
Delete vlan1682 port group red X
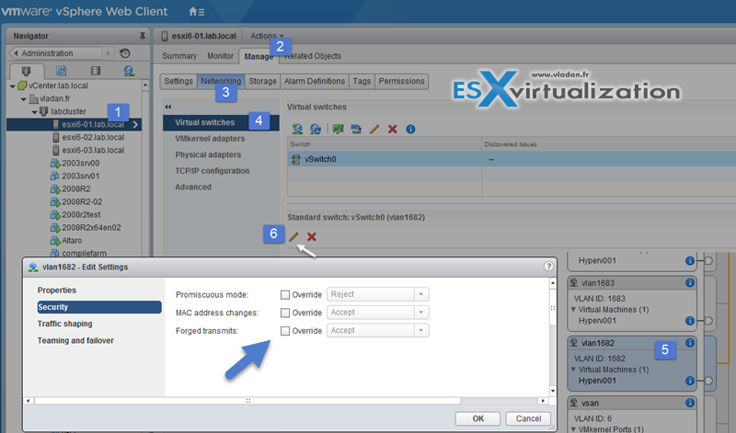coord(312,237)
